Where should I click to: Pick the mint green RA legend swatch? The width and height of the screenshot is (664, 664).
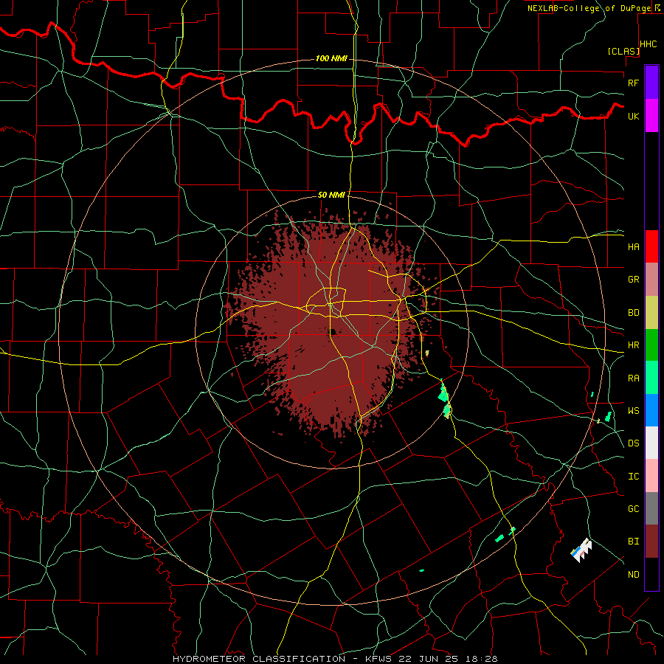[651, 378]
